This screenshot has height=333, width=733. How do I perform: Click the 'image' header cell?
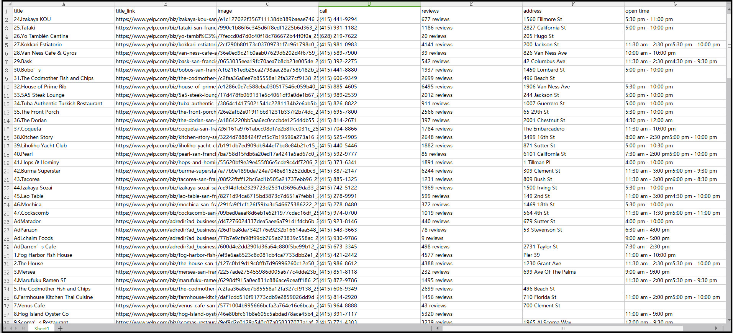267,11
